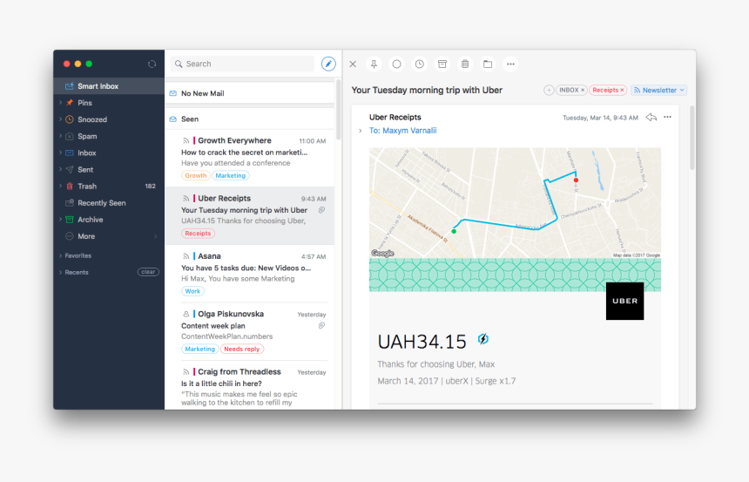Click the Seen section header
The height and width of the screenshot is (482, 749).
(x=250, y=119)
